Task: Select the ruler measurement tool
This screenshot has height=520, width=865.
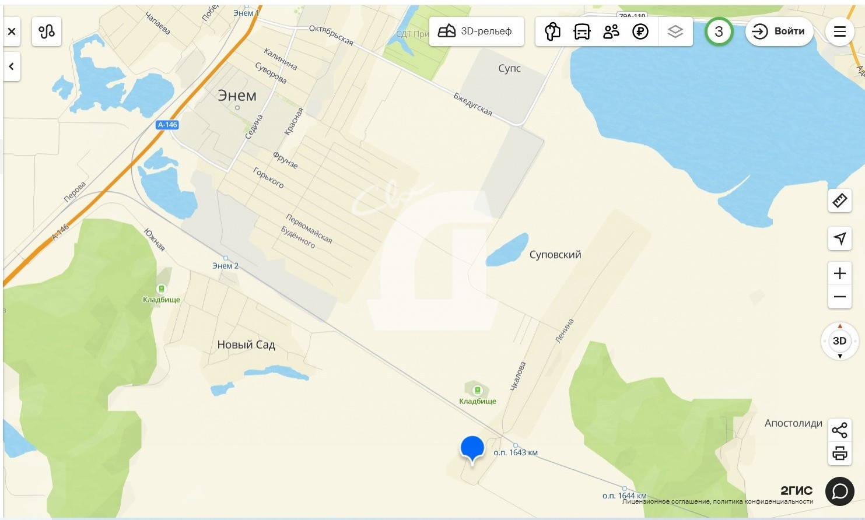Action: pos(839,201)
